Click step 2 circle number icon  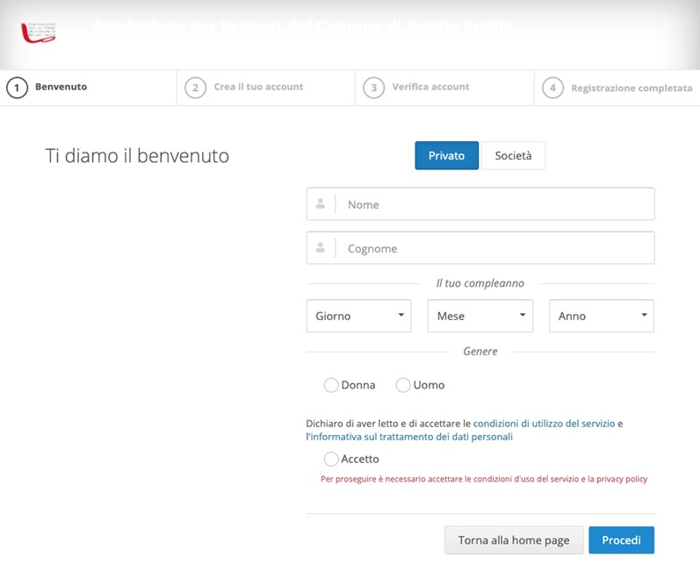[x=195, y=88]
